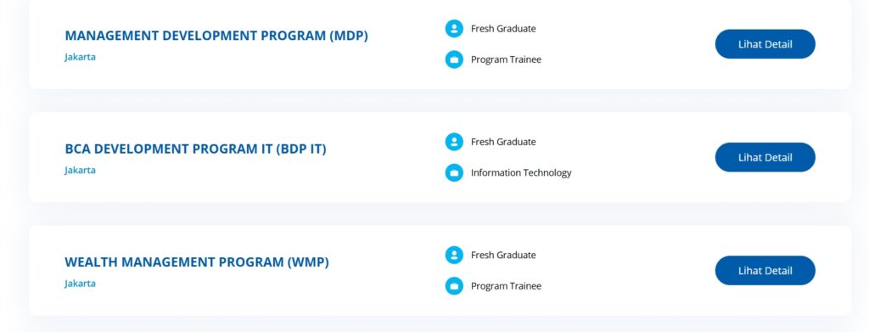Click the briefcase icon beside MDP Program Trainee
Image resolution: width=869 pixels, height=332 pixels.
click(454, 59)
